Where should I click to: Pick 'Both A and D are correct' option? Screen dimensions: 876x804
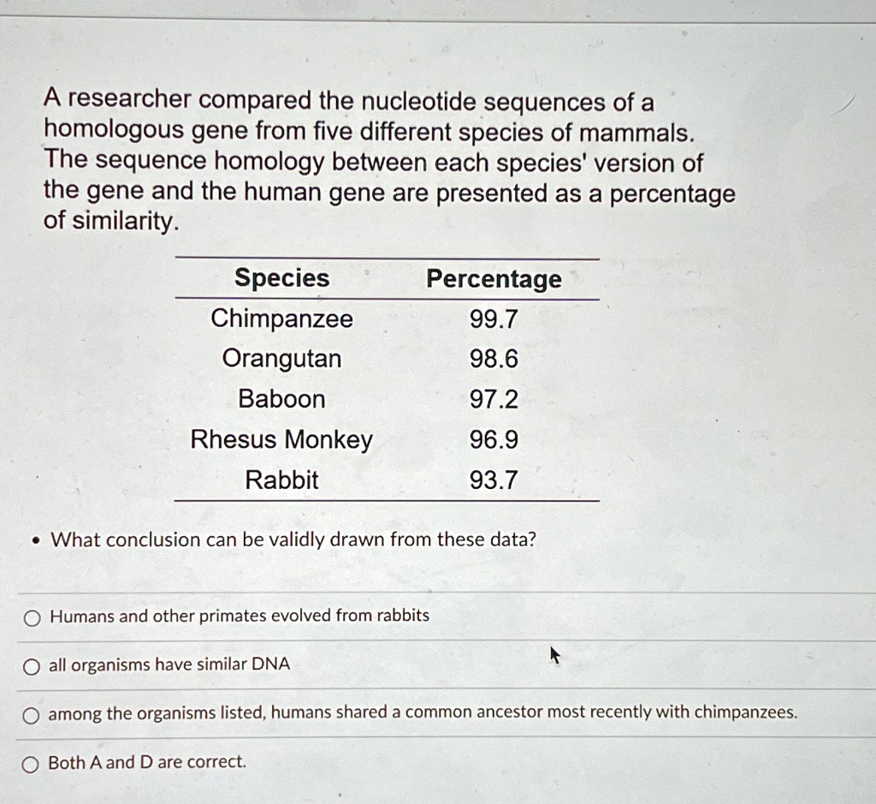(31, 762)
